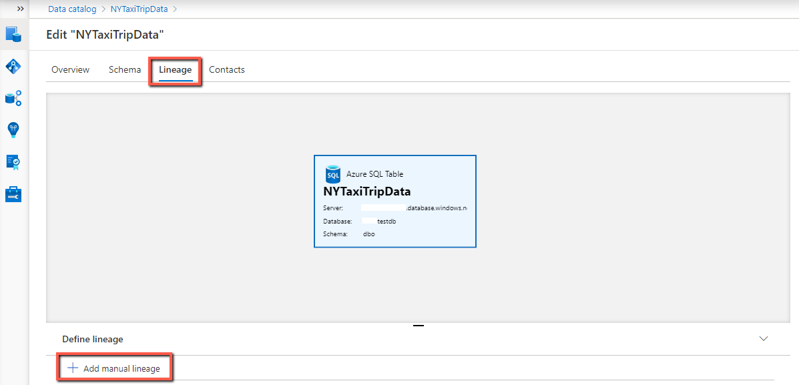
Task: Select the Policy certificate icon in sidebar
Action: point(13,161)
